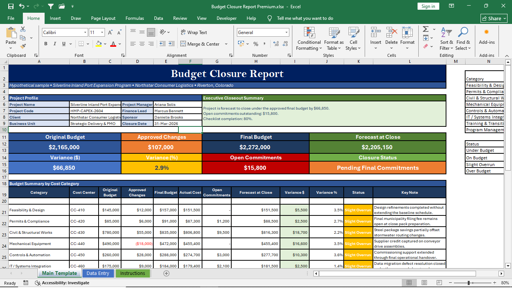The height and width of the screenshot is (288, 512).
Task: Open the Cell Styles gallery
Action: click(353, 39)
